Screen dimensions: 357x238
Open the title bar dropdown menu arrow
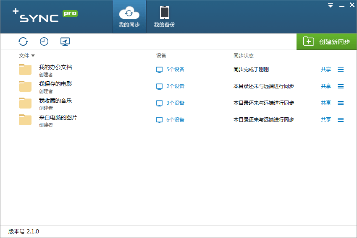(x=331, y=5)
